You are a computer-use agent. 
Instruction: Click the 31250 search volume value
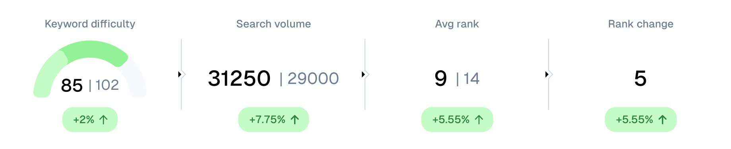point(239,78)
